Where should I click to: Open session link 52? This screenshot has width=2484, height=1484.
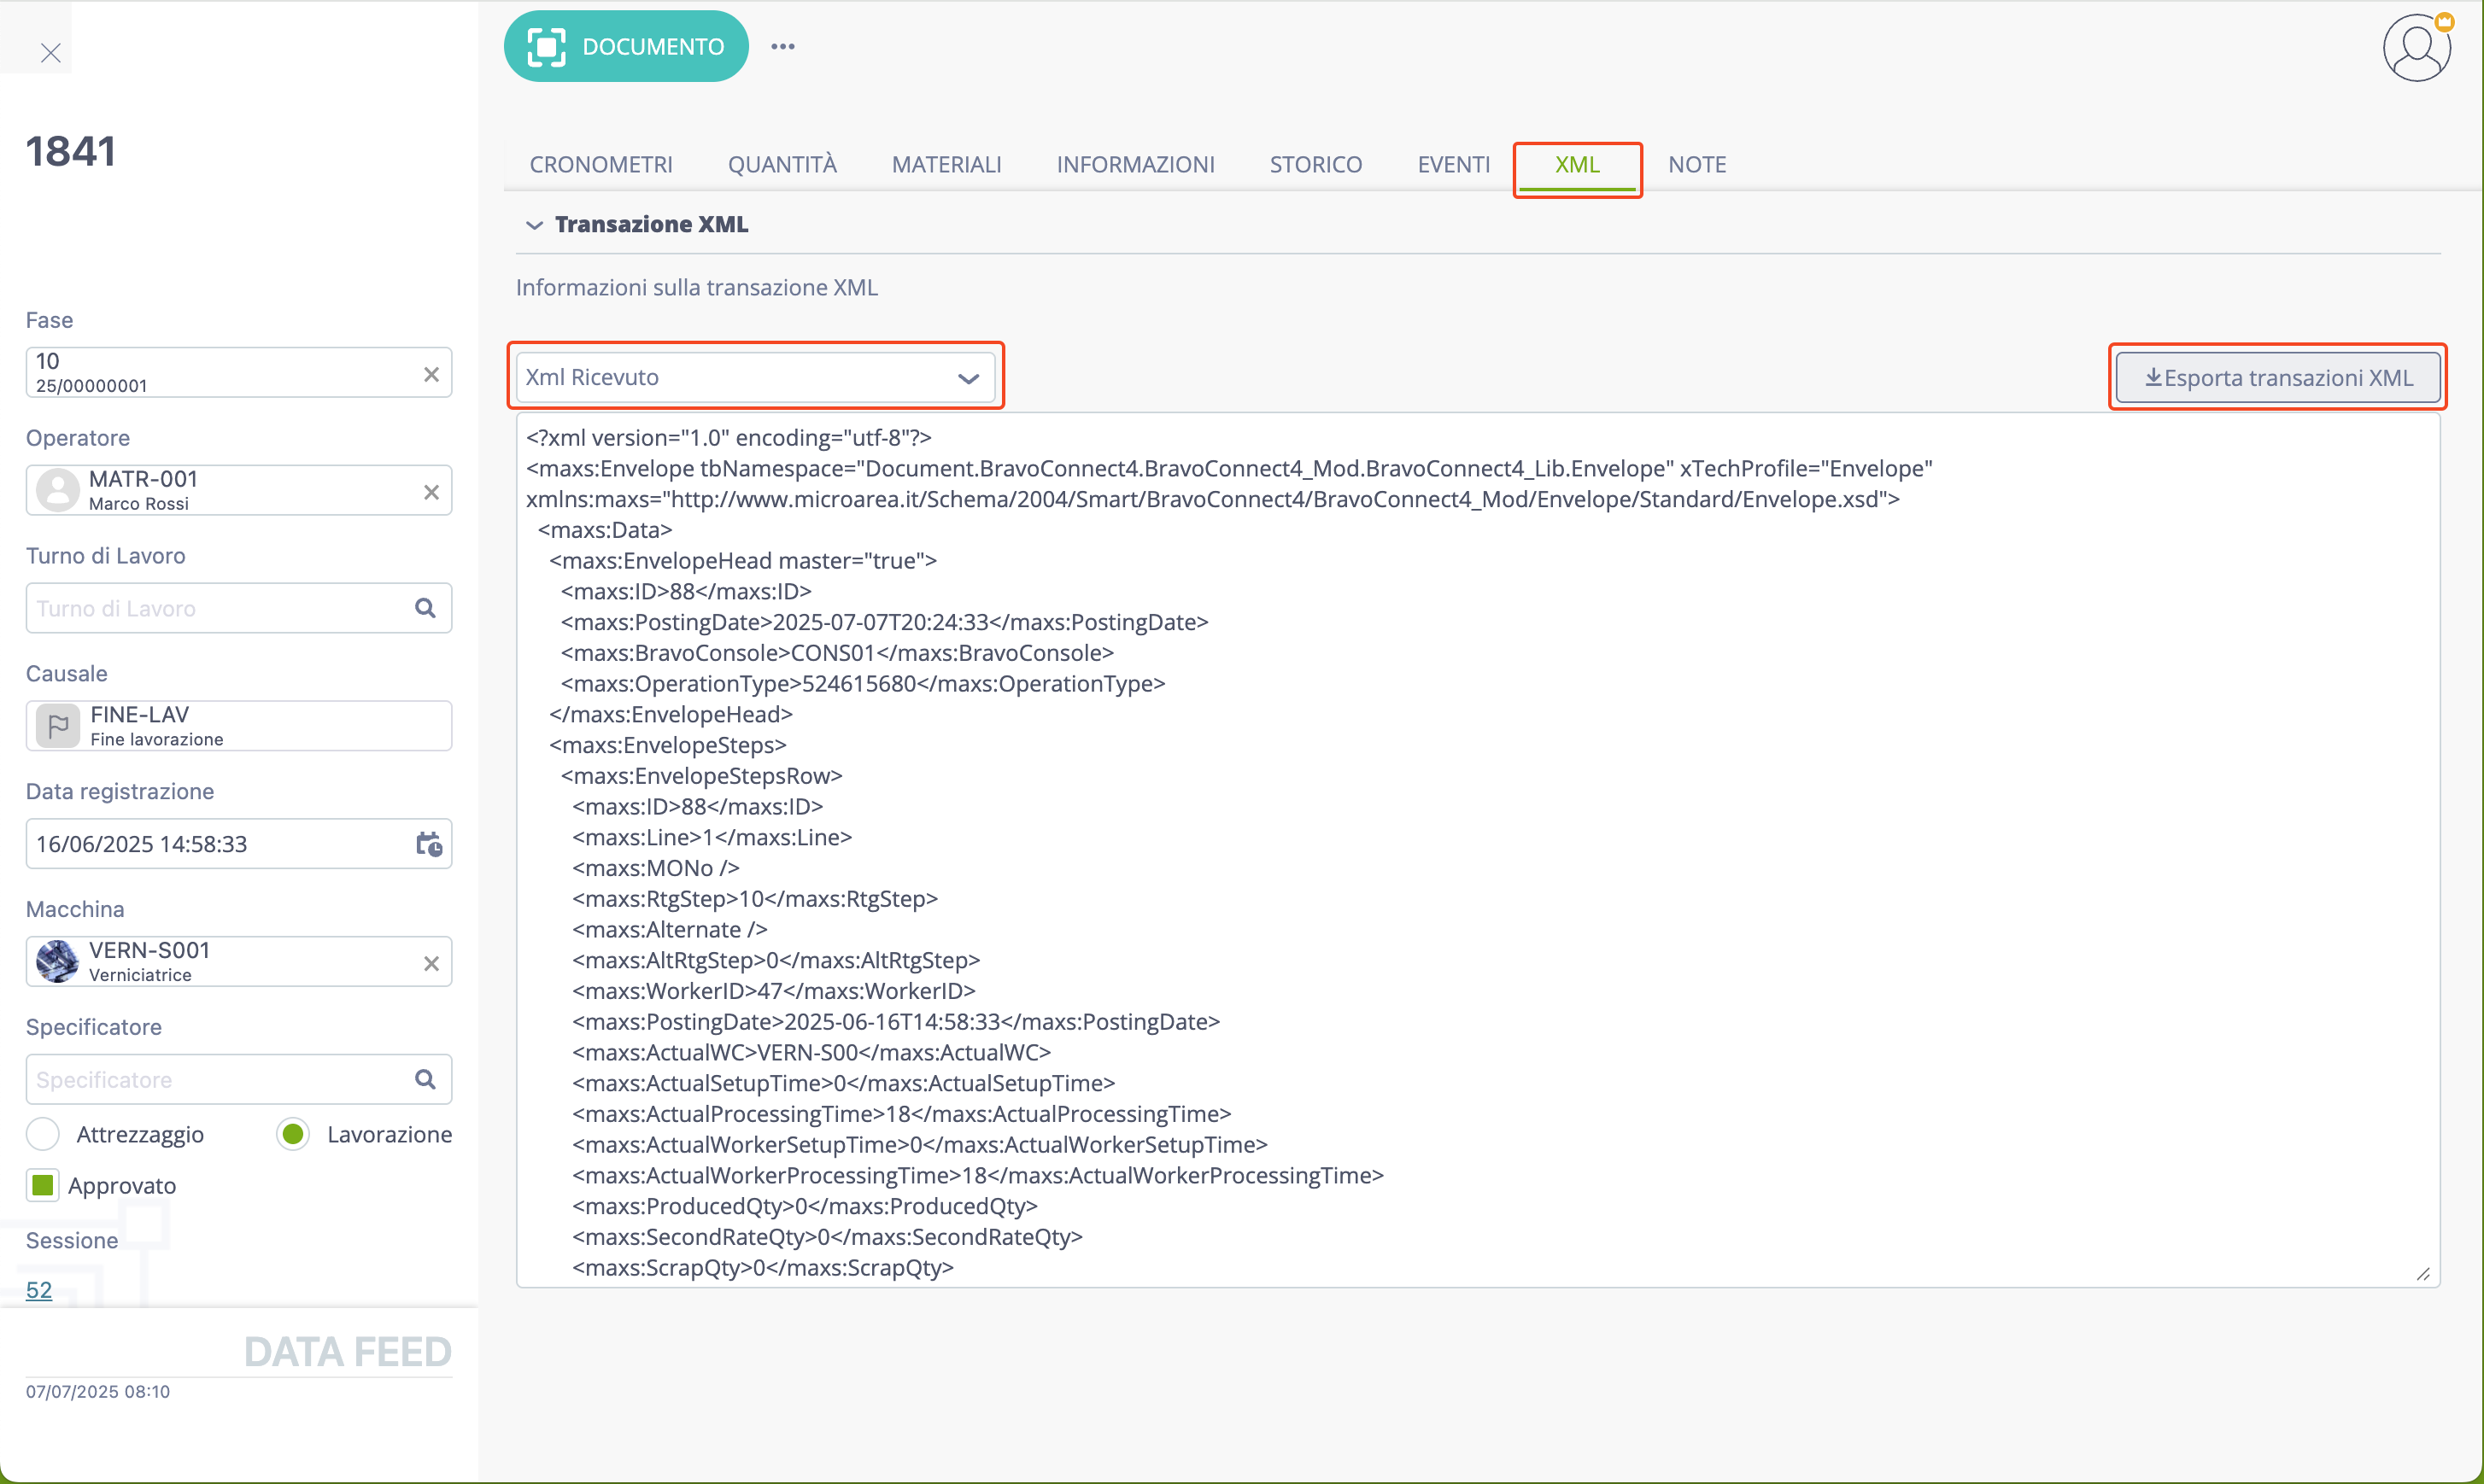[39, 1290]
